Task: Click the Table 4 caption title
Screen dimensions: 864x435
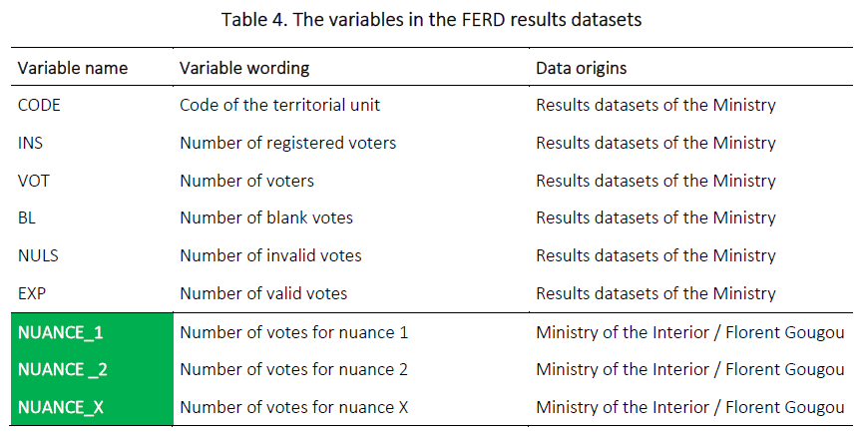Action: click(431, 17)
